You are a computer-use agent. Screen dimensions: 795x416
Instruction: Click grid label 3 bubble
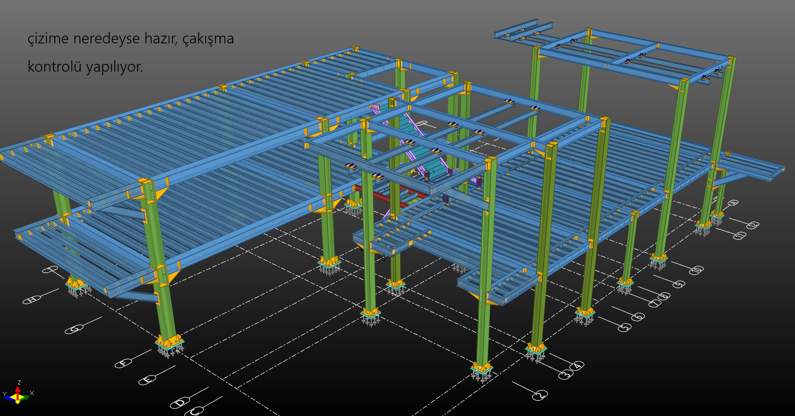click(x=565, y=374)
